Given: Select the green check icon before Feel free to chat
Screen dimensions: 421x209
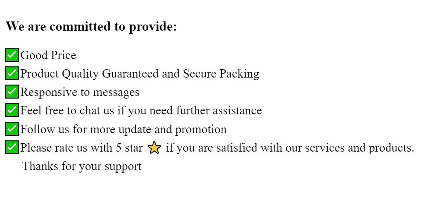Looking at the screenshot, I should pyautogui.click(x=12, y=110).
